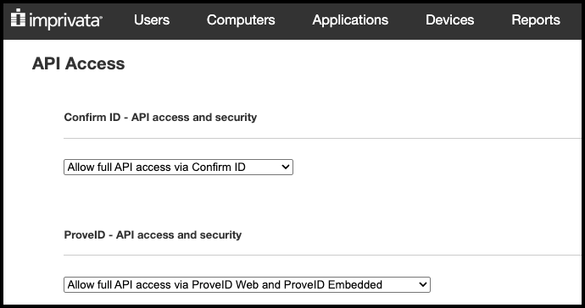The width and height of the screenshot is (585, 308).
Task: Click the 'API Access' page heading
Action: coord(78,63)
